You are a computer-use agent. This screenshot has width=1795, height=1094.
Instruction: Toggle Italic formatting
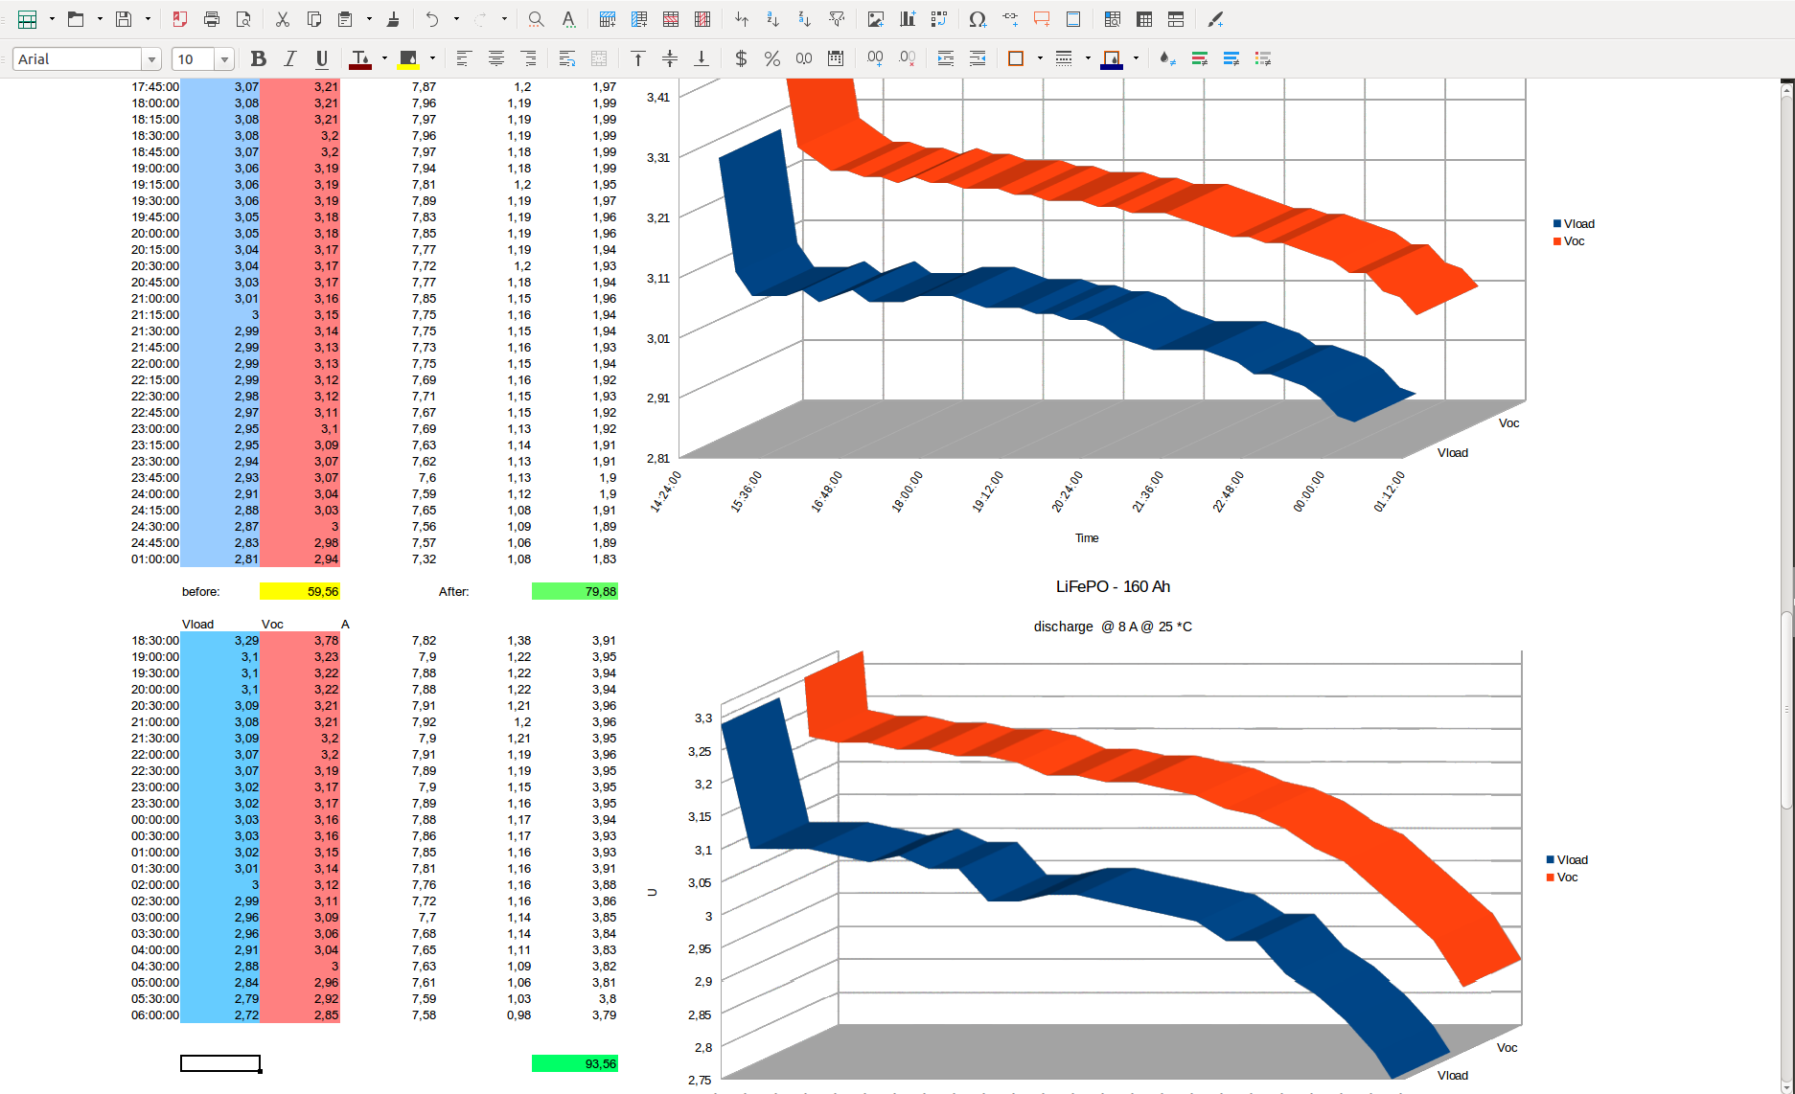289,59
